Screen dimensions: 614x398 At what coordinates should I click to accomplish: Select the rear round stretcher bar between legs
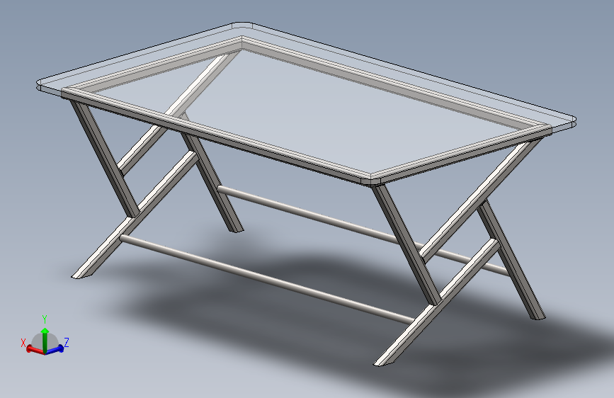(362, 229)
